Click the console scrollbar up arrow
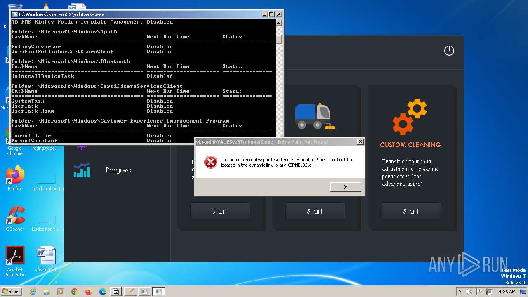 [x=279, y=23]
